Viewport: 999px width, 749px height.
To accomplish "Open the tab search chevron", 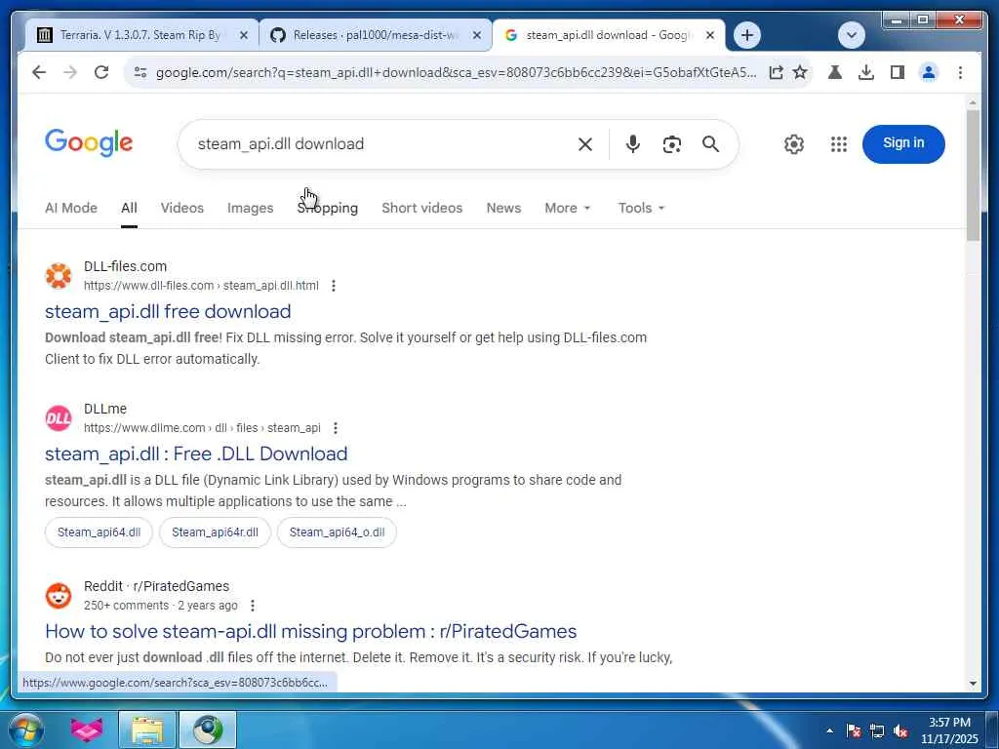I will pyautogui.click(x=851, y=35).
